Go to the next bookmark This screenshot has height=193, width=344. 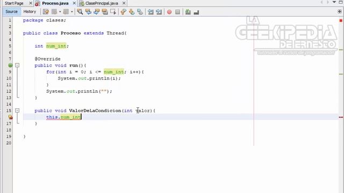click(x=132, y=12)
